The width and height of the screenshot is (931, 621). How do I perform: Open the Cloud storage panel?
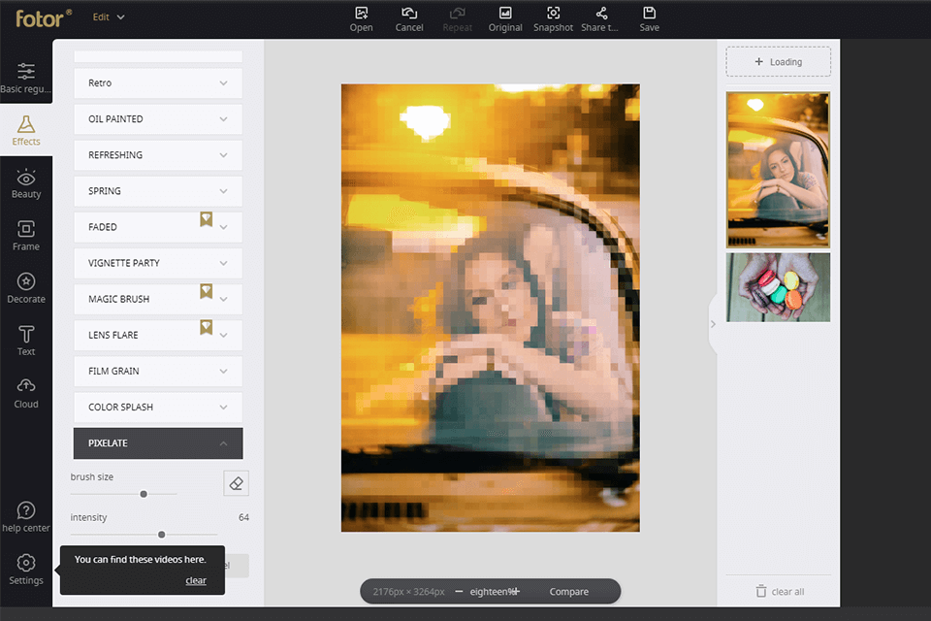tap(26, 393)
